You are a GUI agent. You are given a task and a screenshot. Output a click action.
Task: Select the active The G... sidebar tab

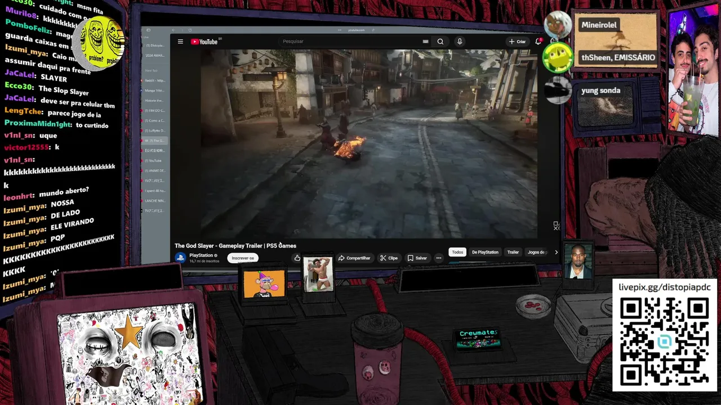point(154,141)
